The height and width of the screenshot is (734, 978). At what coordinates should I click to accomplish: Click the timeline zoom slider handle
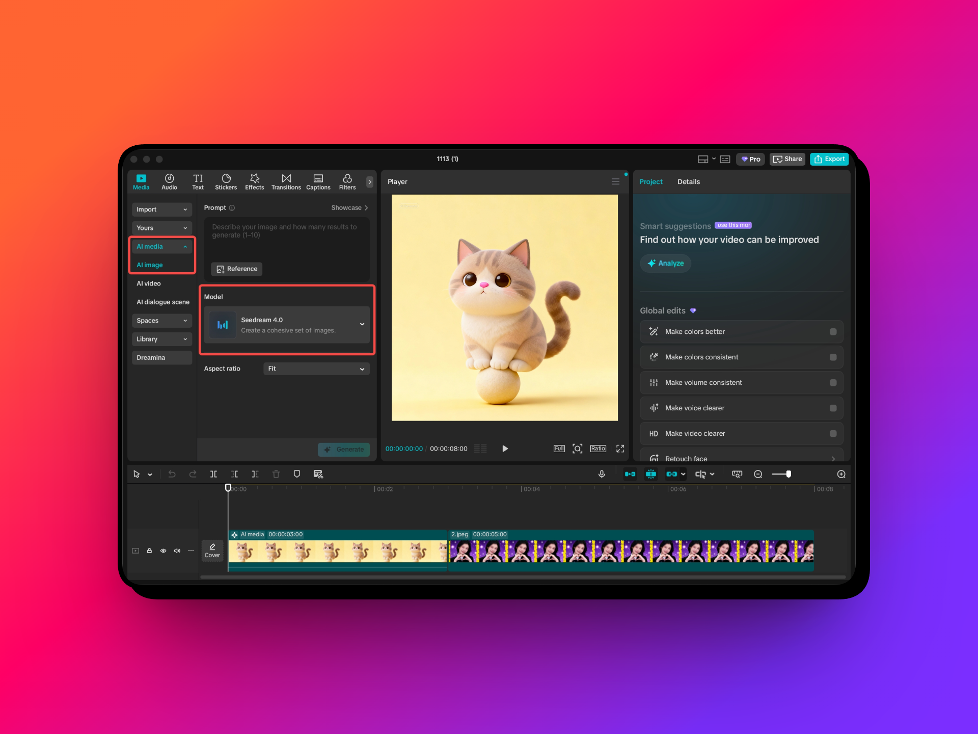click(789, 474)
